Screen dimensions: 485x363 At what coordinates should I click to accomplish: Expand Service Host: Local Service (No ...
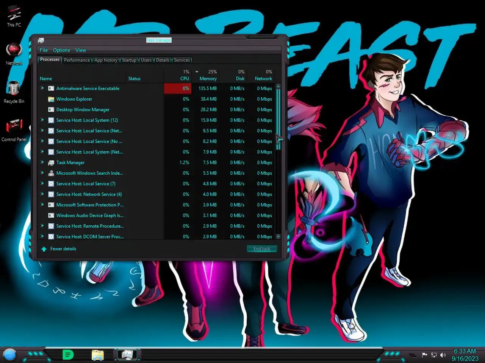tap(42, 141)
